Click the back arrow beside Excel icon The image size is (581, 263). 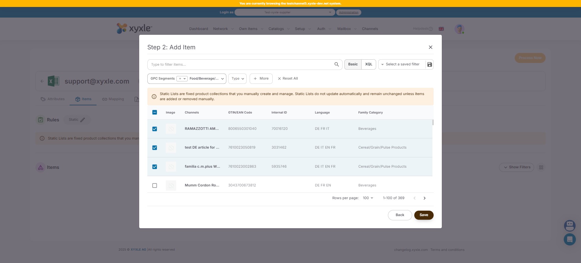[42, 81]
